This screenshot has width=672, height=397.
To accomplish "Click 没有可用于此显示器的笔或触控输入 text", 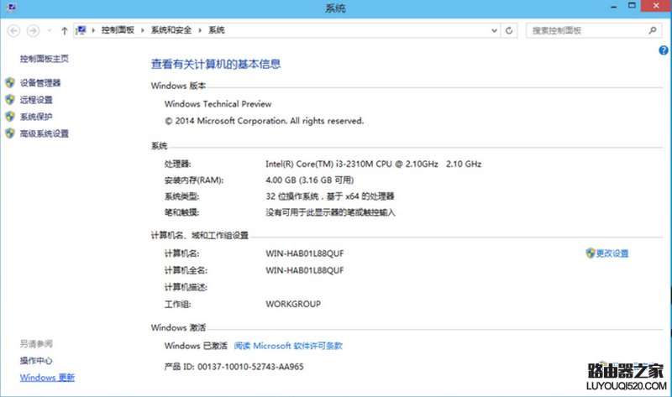I will [330, 212].
